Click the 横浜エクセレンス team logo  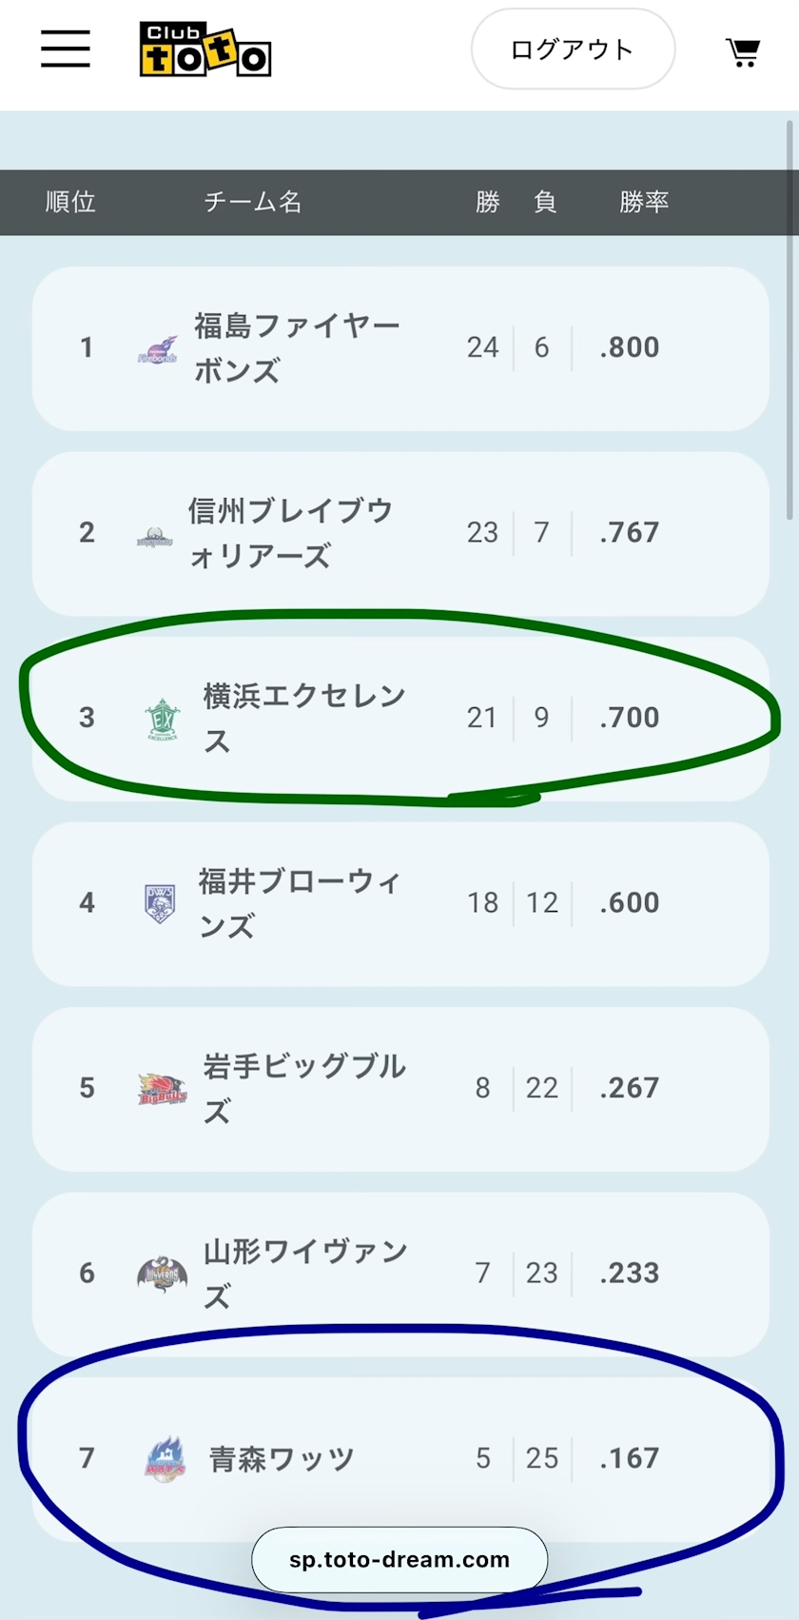(162, 720)
